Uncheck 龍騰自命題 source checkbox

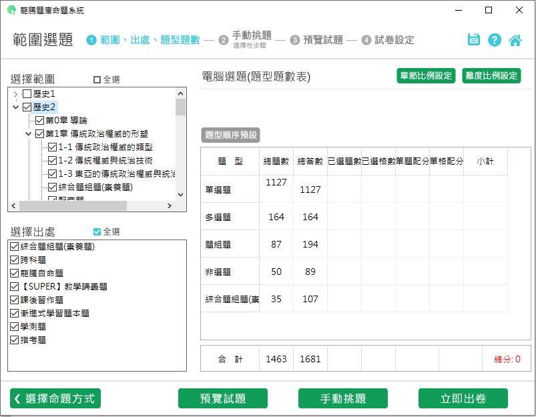click(x=15, y=273)
